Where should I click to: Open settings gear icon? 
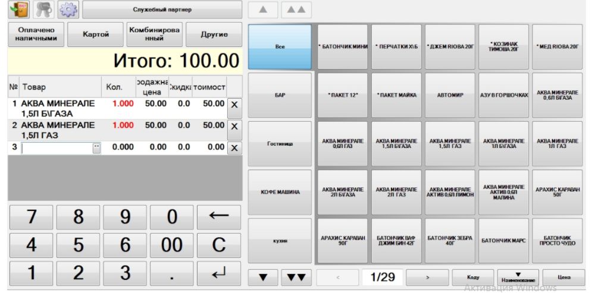pos(68,10)
